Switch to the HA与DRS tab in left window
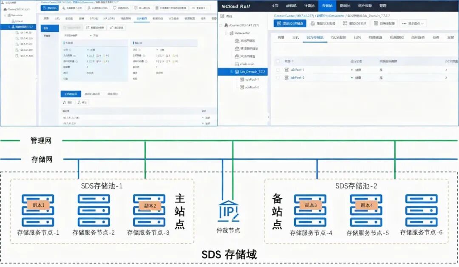Viewport: 459px width, 267px height. tap(109, 18)
